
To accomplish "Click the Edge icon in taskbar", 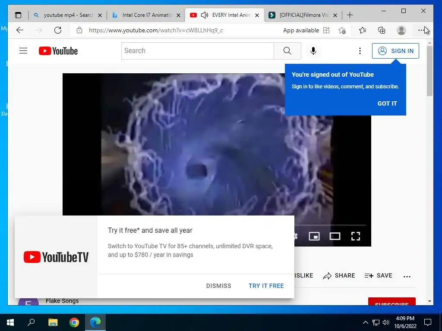I will click(x=95, y=322).
